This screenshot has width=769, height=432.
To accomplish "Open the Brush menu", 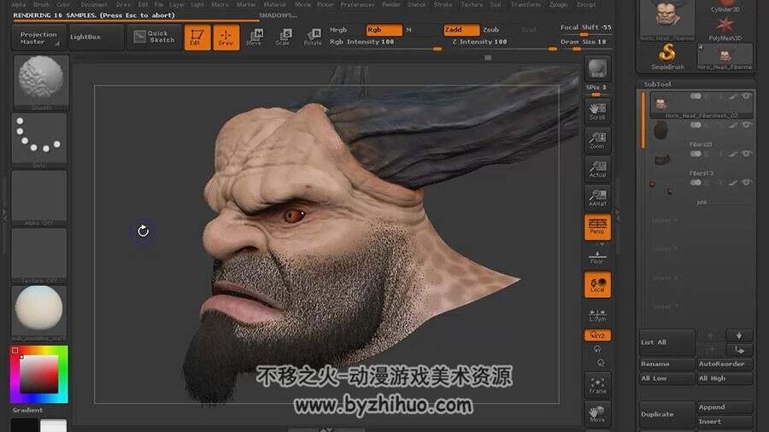I will point(42,4).
